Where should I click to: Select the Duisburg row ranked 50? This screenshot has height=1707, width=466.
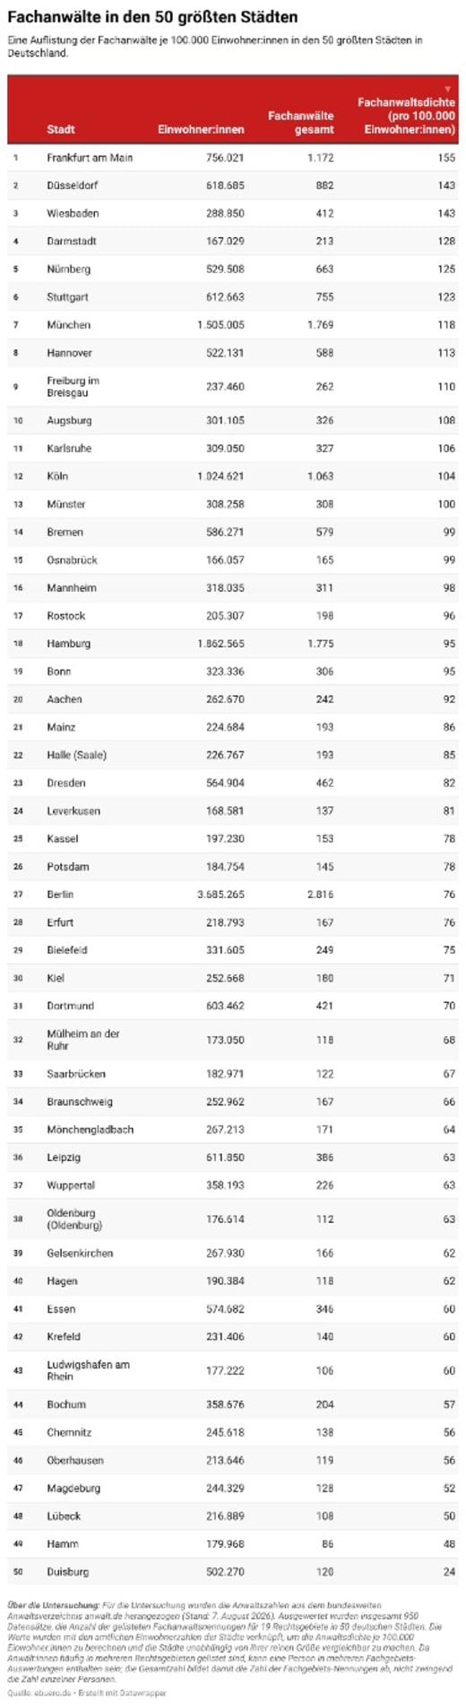coord(233,1571)
